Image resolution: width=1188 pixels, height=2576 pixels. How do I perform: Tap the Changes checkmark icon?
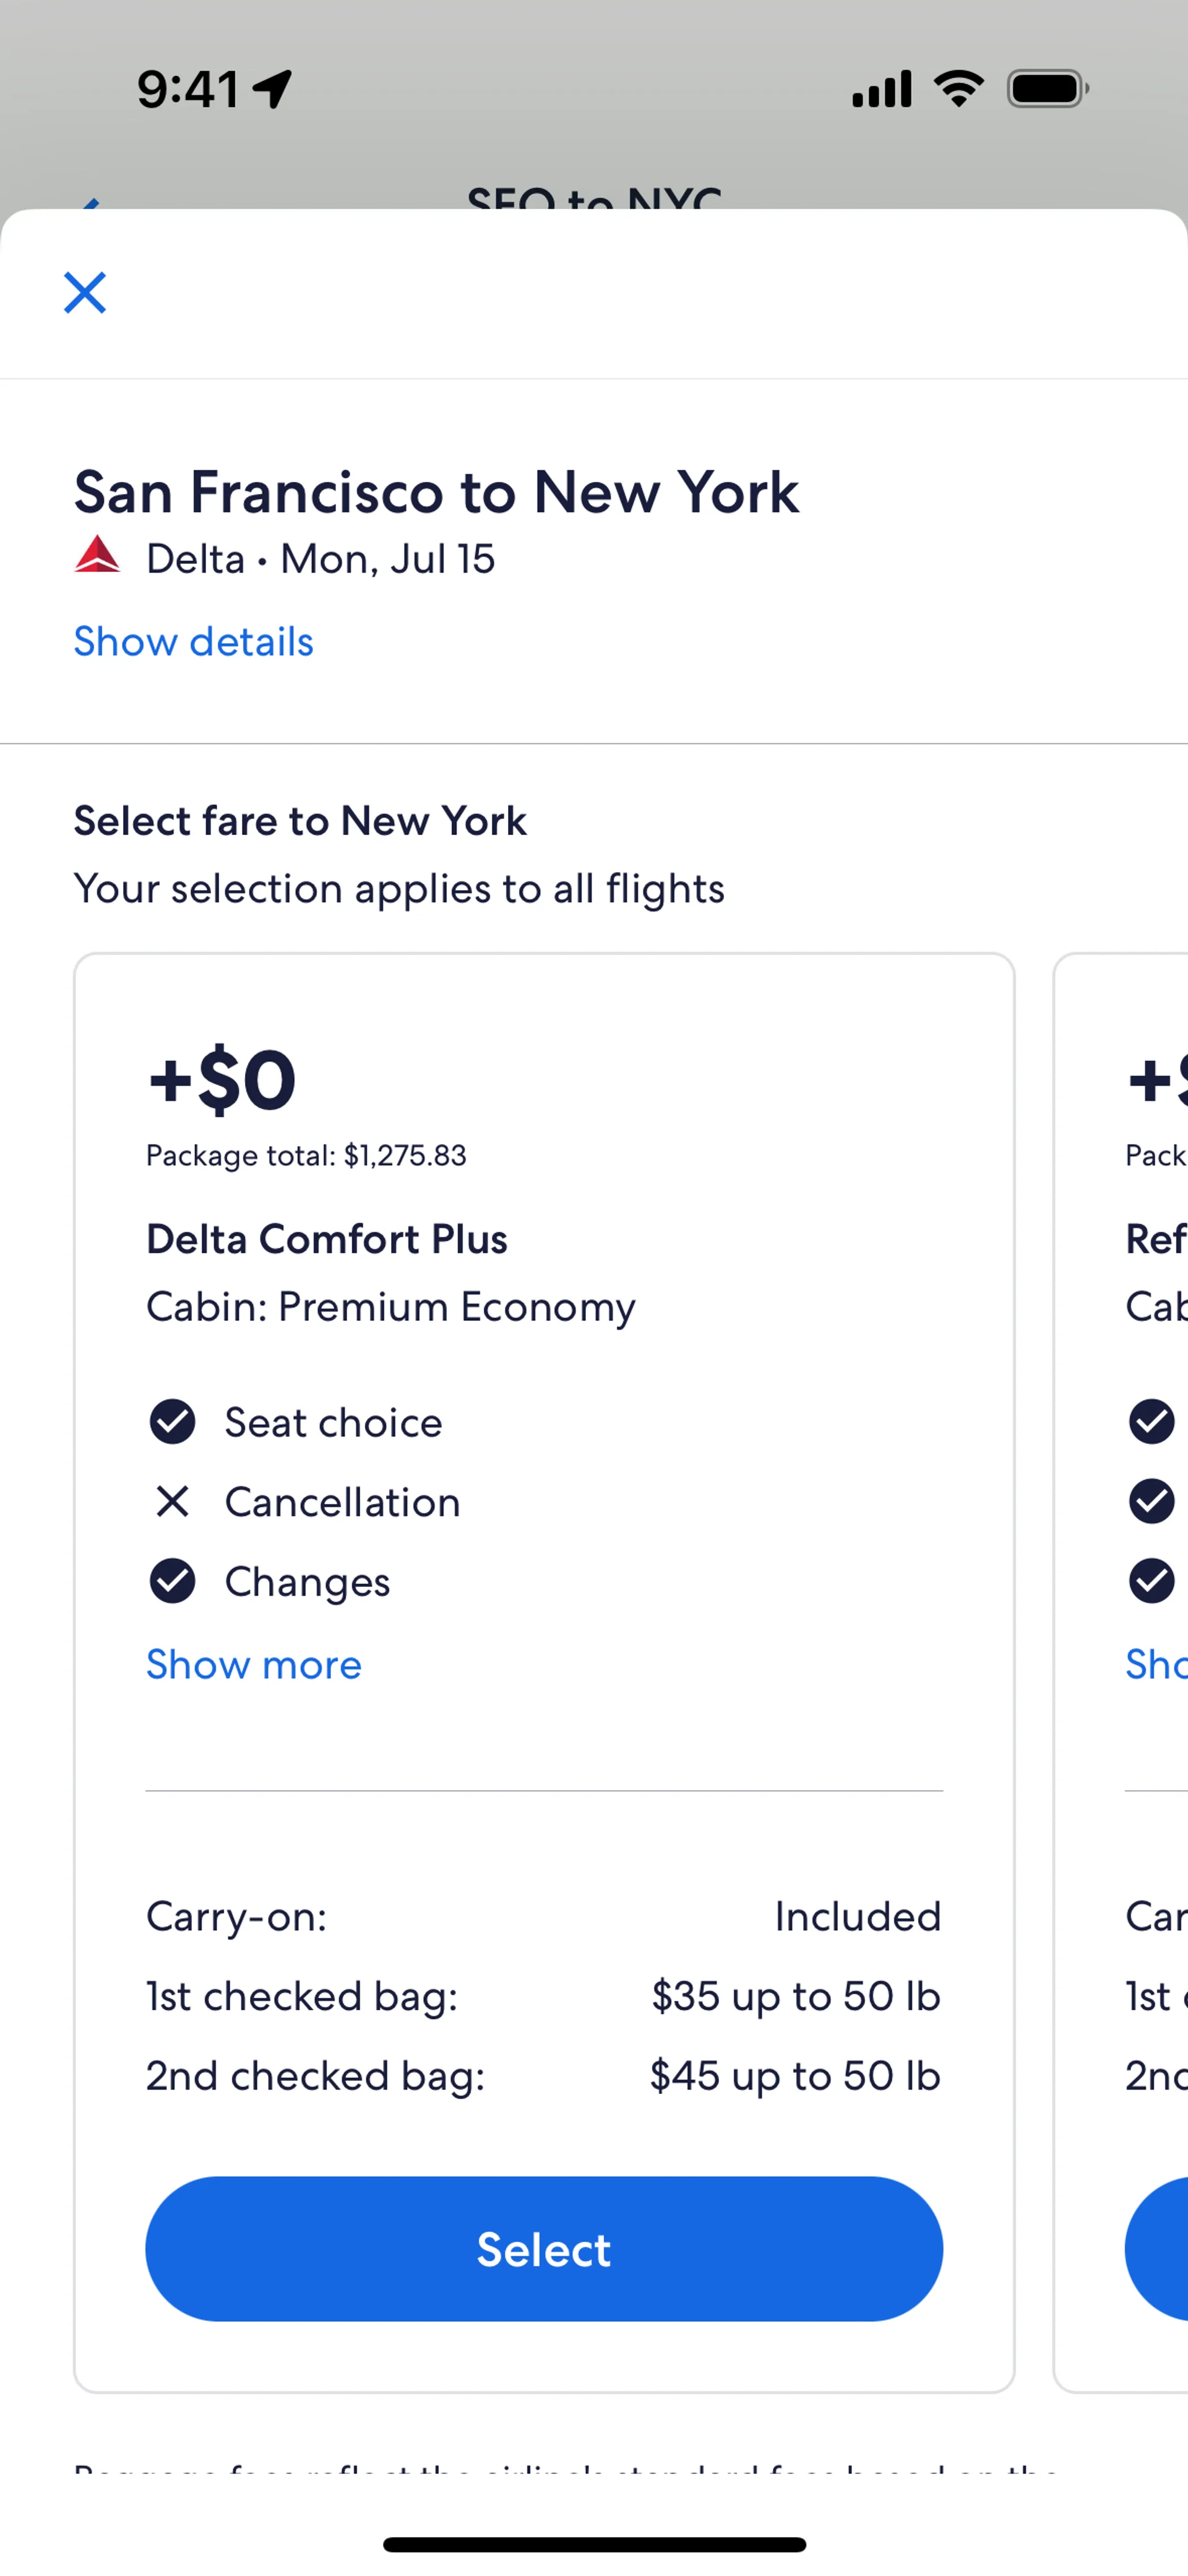(172, 1581)
